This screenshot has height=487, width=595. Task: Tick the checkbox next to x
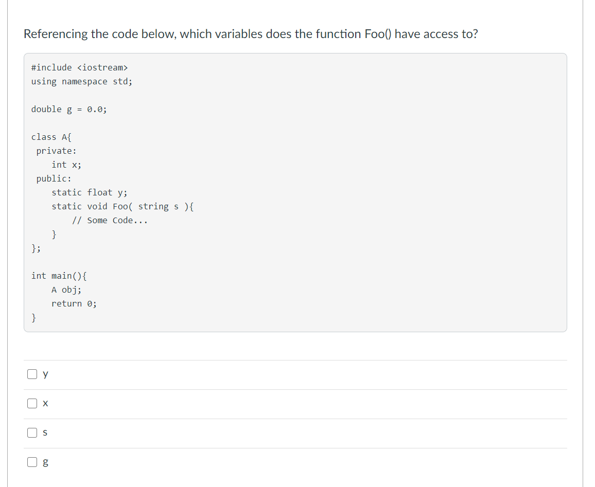pyautogui.click(x=32, y=403)
